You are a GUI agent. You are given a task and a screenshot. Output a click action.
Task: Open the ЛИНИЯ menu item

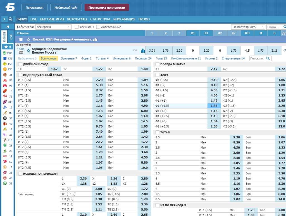(22, 19)
